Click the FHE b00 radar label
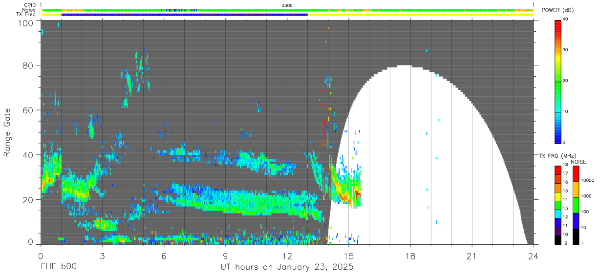This screenshot has width=600, height=277. coord(59,267)
